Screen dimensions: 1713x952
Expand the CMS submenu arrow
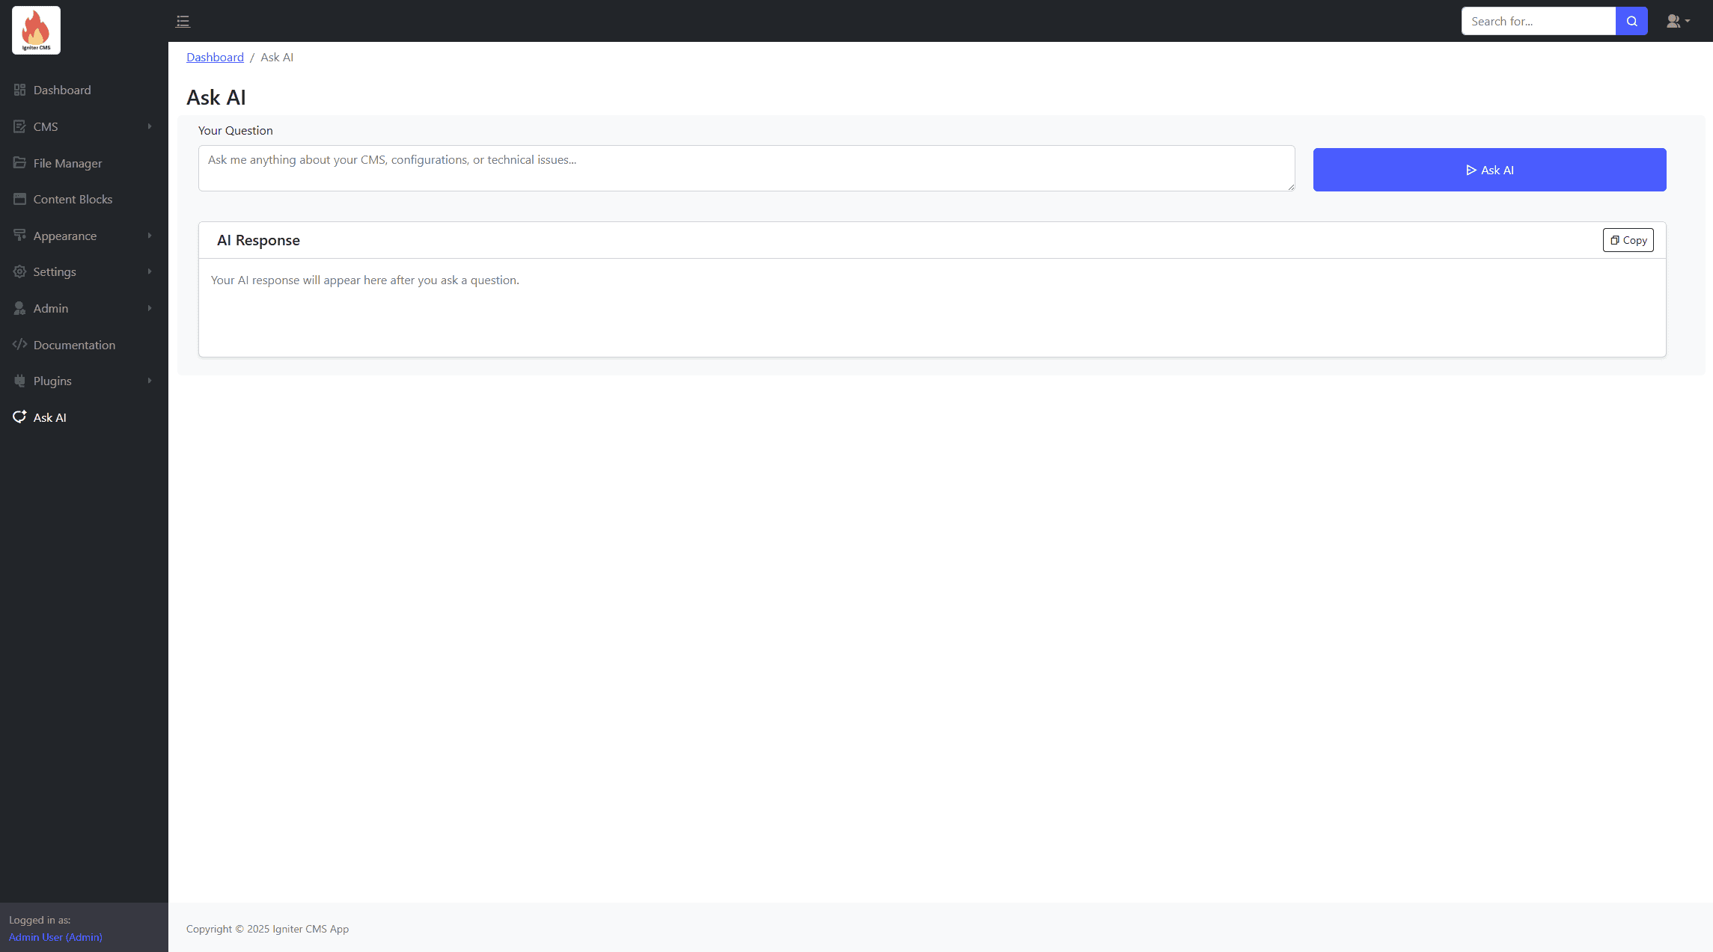click(150, 126)
